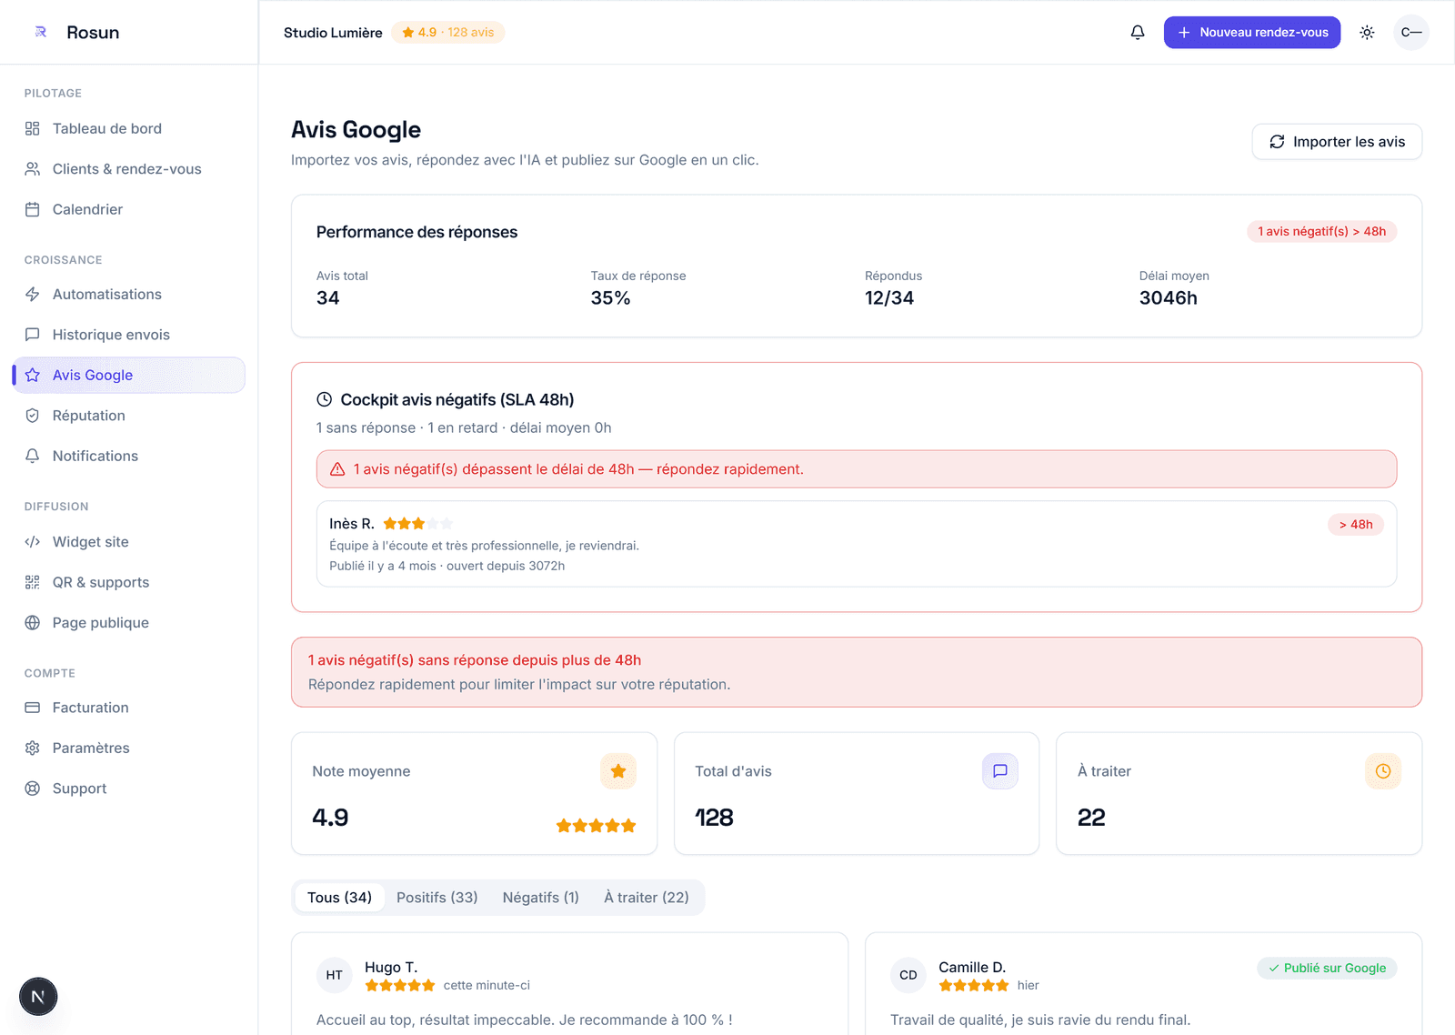Image resolution: width=1455 pixels, height=1035 pixels.
Task: Click the message icon on Total d'avis card
Action: point(1000,771)
